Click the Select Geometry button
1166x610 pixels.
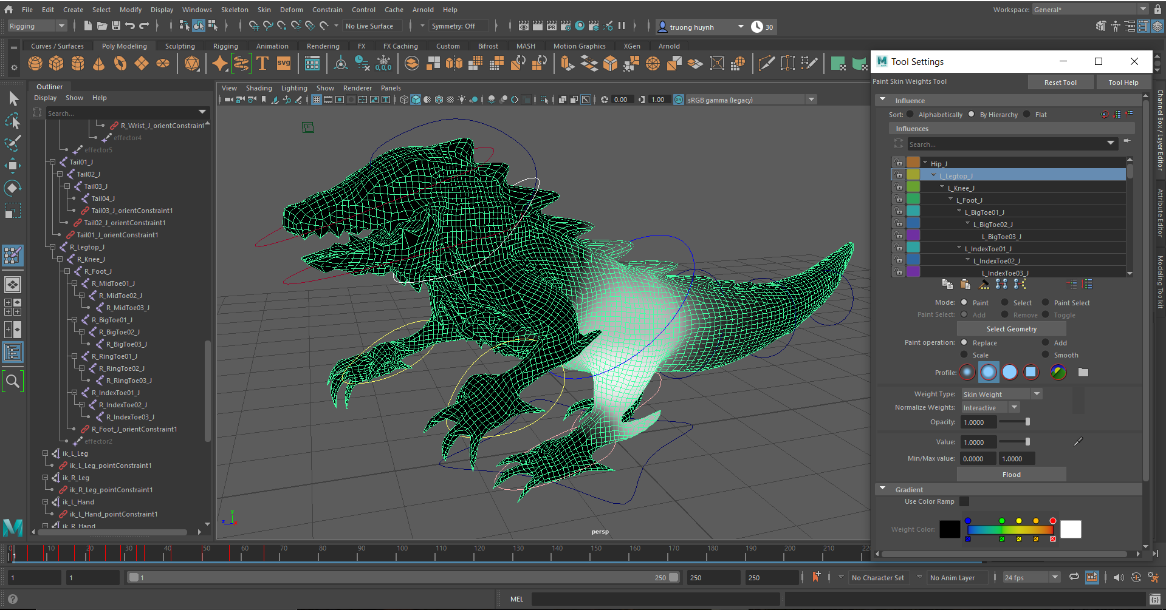click(1010, 328)
